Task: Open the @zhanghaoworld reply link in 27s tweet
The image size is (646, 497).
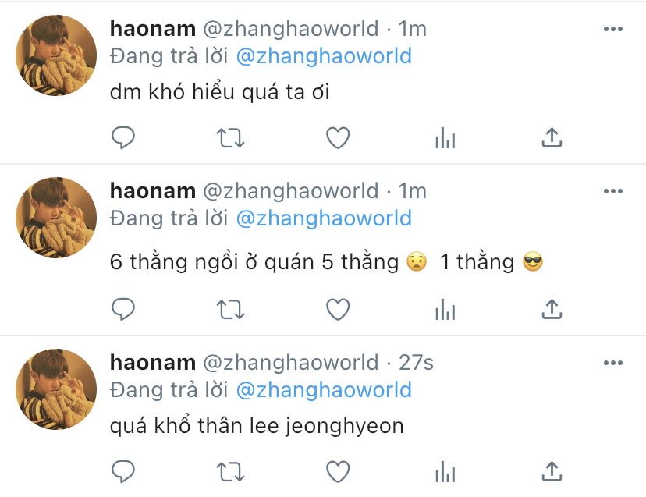Action: pos(324,390)
